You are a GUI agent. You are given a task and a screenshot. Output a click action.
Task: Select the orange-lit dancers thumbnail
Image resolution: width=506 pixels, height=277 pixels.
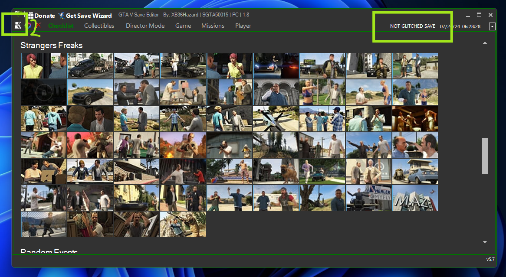point(415,119)
